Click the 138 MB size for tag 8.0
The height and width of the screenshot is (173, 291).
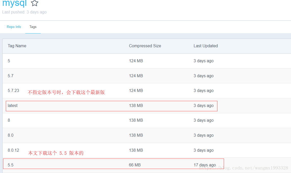point(136,135)
